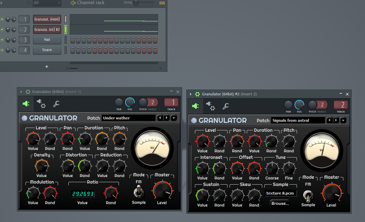Click the Channel rack speaker icon

(73, 3)
